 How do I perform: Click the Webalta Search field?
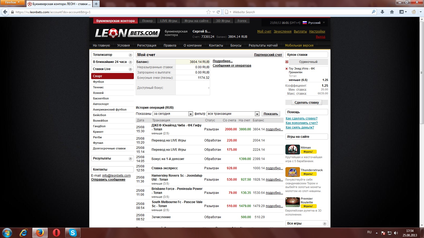300,12
